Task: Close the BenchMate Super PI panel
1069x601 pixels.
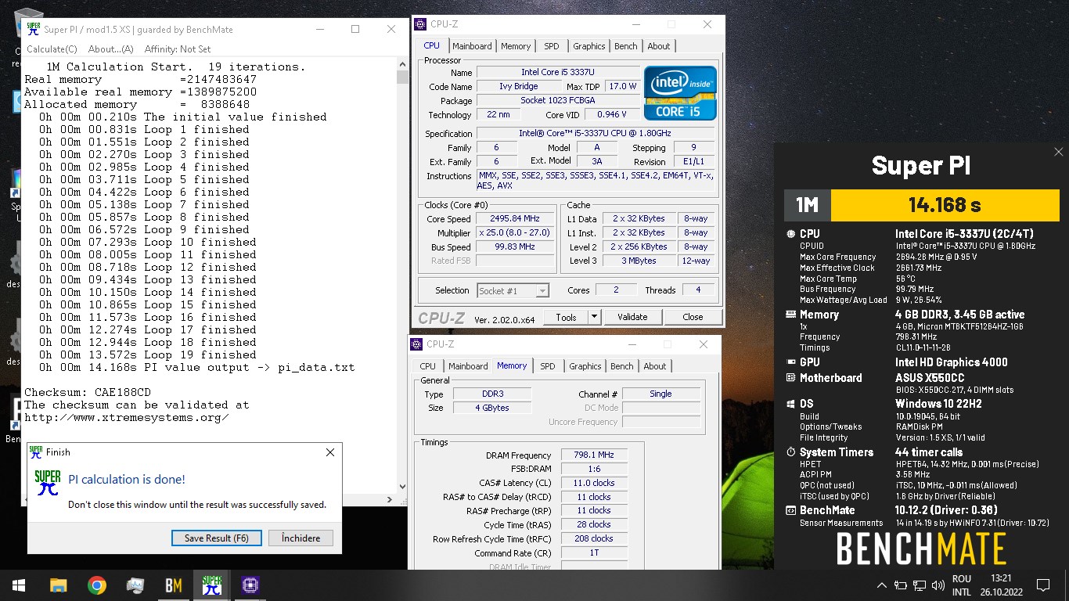Action: (1058, 152)
